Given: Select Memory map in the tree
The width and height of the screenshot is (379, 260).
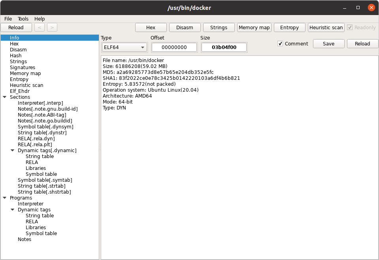Looking at the screenshot, I should [25, 73].
